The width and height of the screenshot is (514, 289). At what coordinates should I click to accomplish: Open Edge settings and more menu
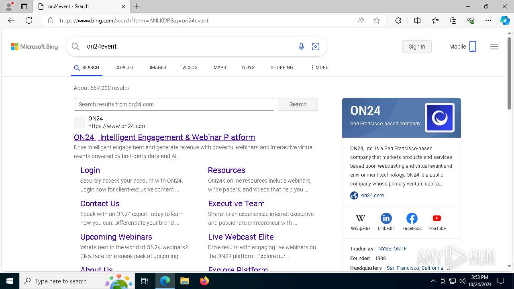488,20
